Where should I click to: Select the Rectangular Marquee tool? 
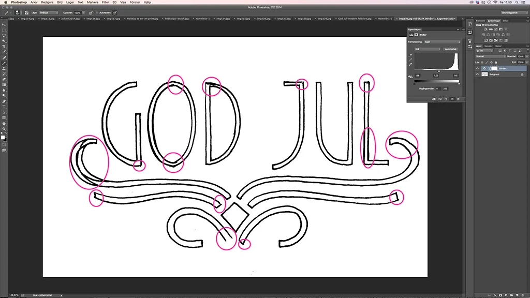point(4,30)
